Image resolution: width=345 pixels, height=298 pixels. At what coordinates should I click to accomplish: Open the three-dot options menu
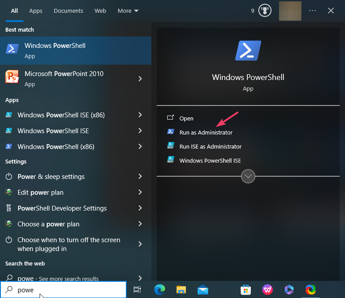(x=312, y=11)
